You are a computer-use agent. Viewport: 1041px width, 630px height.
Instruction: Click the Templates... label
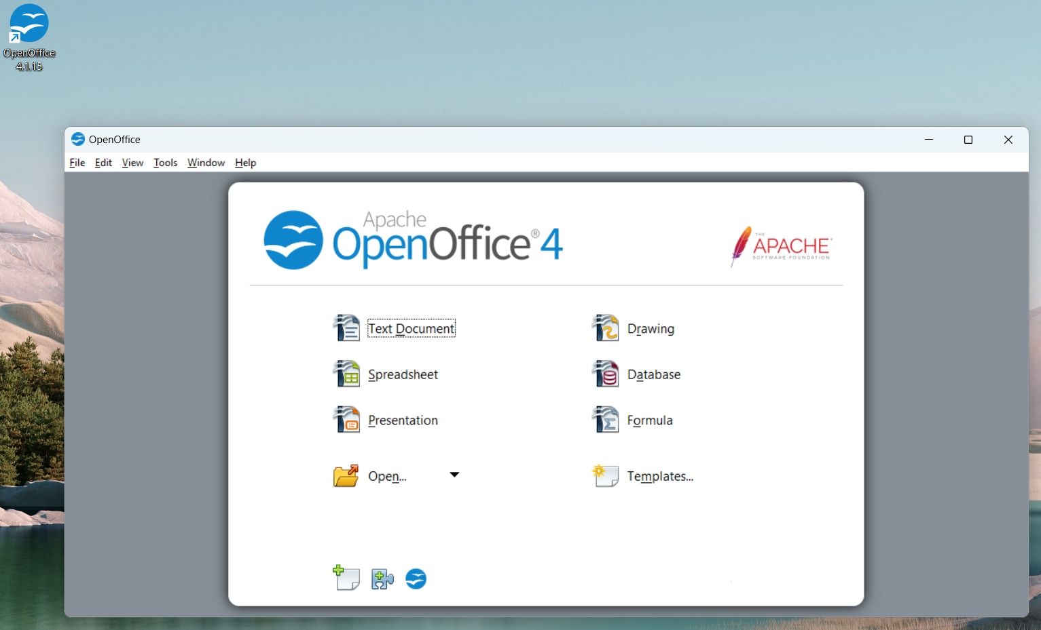(x=660, y=476)
